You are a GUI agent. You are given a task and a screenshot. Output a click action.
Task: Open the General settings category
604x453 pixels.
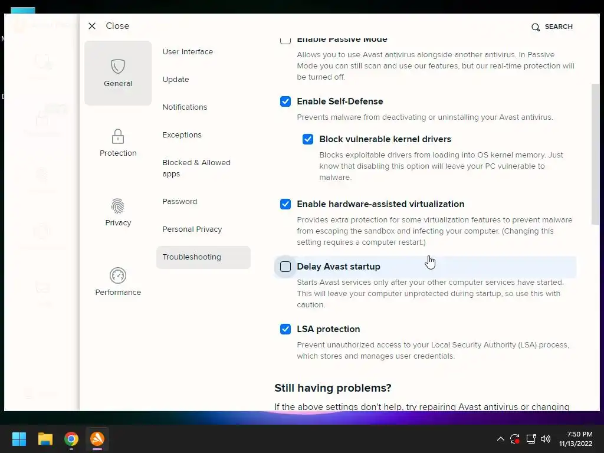pos(118,73)
